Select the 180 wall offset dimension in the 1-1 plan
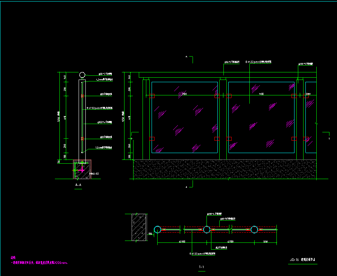The width and height of the screenshot is (337, 276). [x=150, y=234]
